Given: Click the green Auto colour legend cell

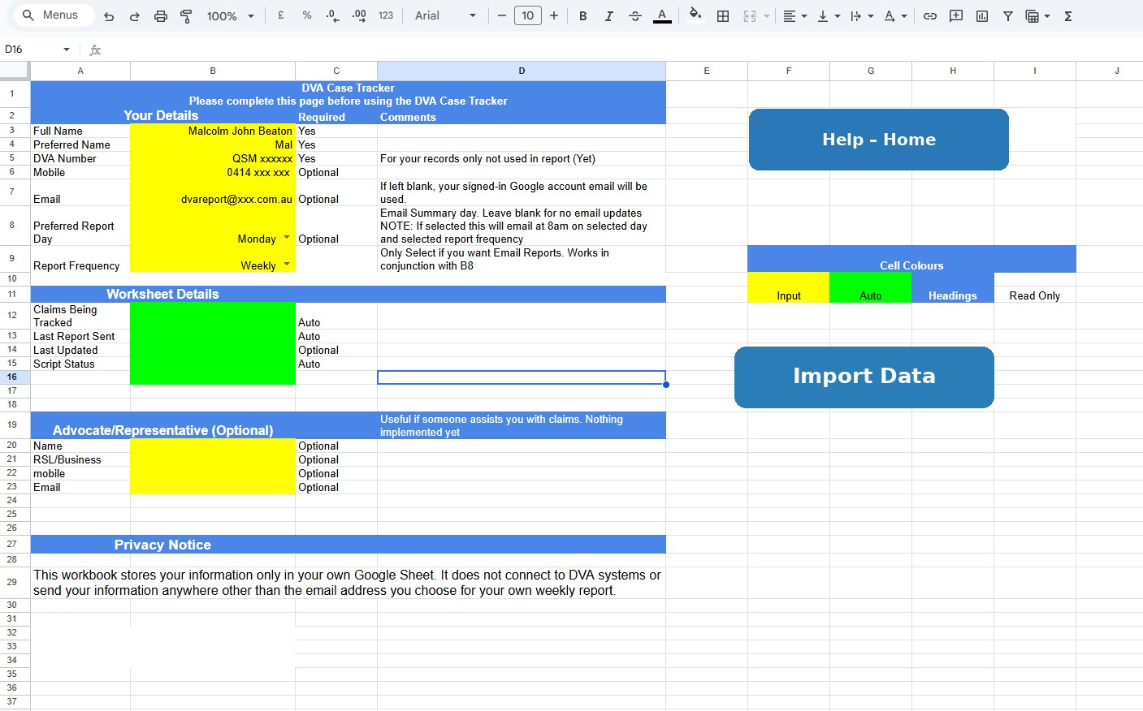Looking at the screenshot, I should pyautogui.click(x=871, y=287).
